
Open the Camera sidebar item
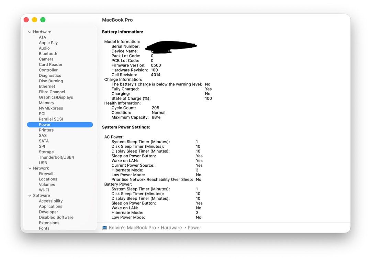click(46, 59)
